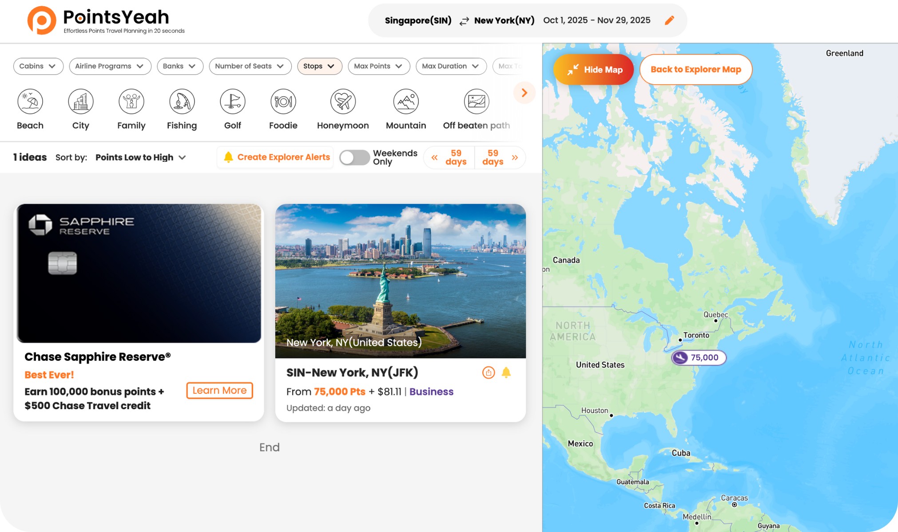
Task: Set alert bell on SIN-New York card
Action: tap(506, 372)
